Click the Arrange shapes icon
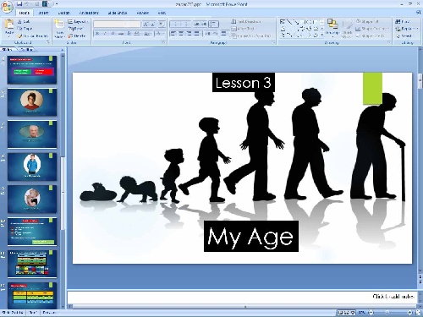The width and height of the screenshot is (423, 317). tap(332, 25)
